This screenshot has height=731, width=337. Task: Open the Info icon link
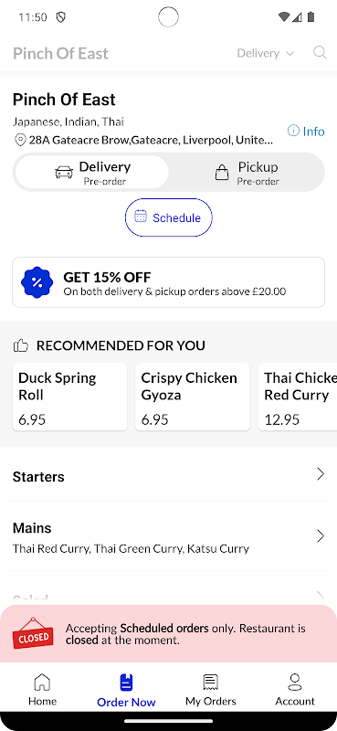306,131
